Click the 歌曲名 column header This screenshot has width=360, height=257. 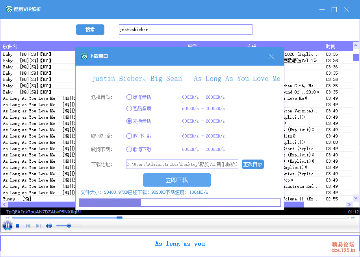[10, 46]
